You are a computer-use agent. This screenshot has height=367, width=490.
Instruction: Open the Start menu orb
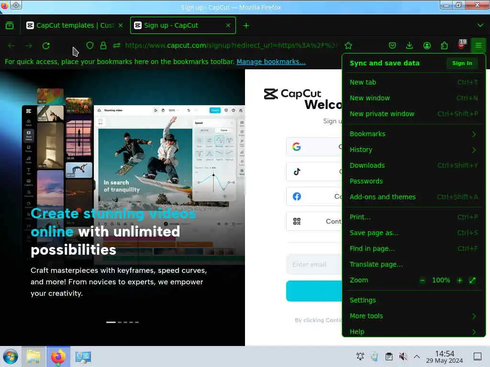pyautogui.click(x=11, y=356)
